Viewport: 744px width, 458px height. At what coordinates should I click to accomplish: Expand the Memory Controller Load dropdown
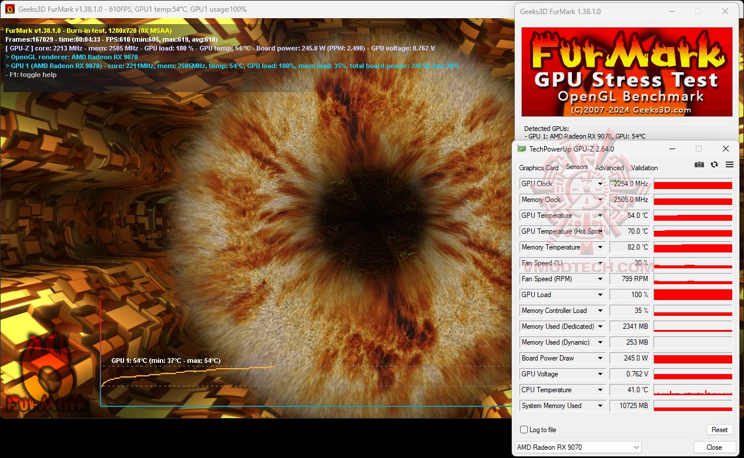600,311
